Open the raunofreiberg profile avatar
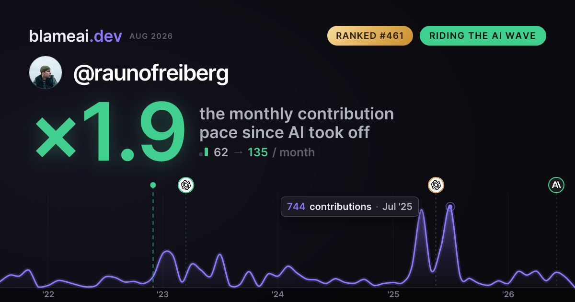Image resolution: width=575 pixels, height=302 pixels. (46, 72)
